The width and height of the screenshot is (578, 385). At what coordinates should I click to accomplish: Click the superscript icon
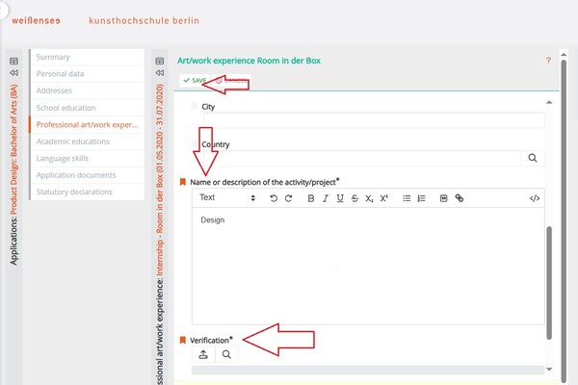pos(383,198)
